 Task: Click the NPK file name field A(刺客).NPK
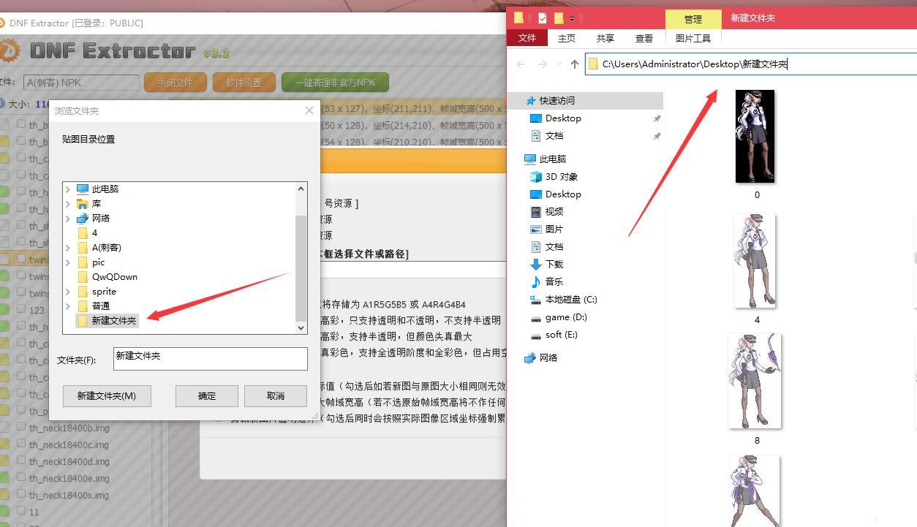pos(81,83)
